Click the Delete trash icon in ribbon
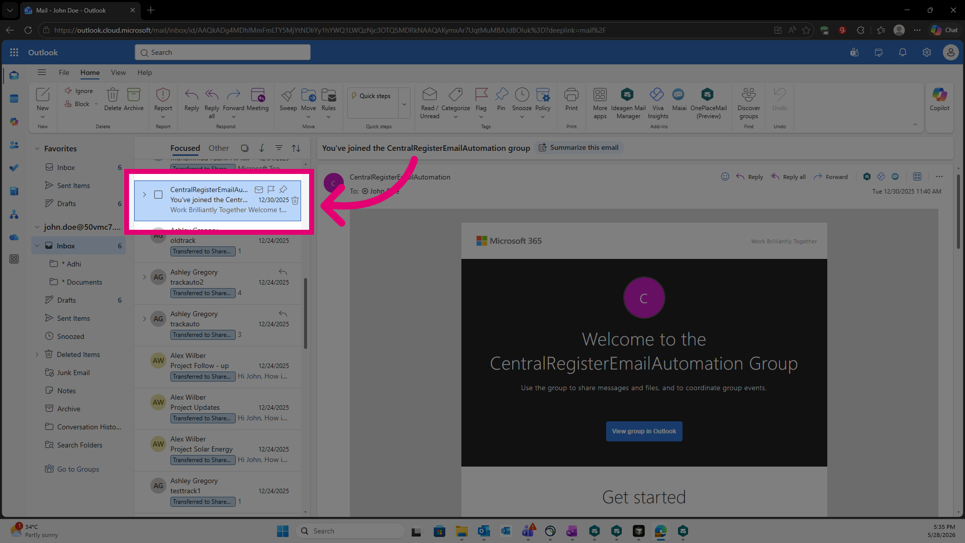 (113, 95)
